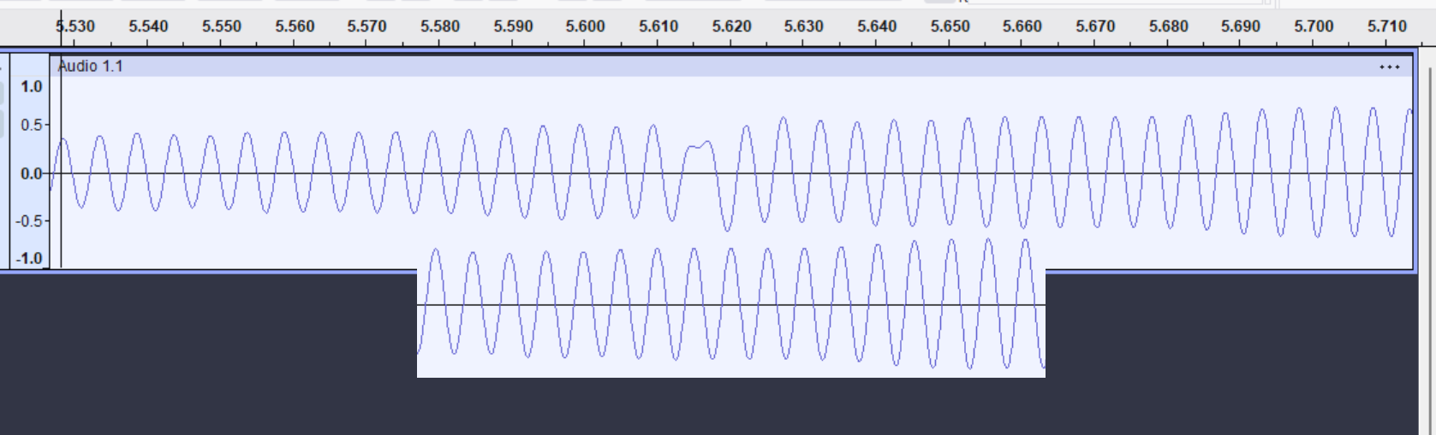Click the 5.620 mark on the timeline ruler
1436x435 pixels.
(x=731, y=26)
